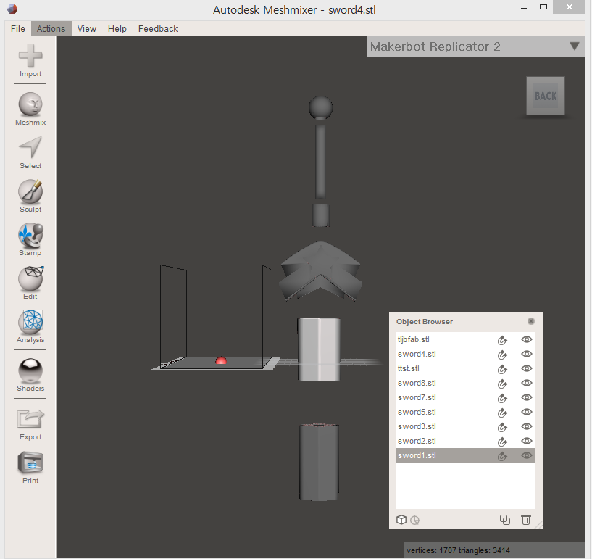The width and height of the screenshot is (592, 559).
Task: Hide tljbfab.stl with eye icon
Action: click(527, 339)
